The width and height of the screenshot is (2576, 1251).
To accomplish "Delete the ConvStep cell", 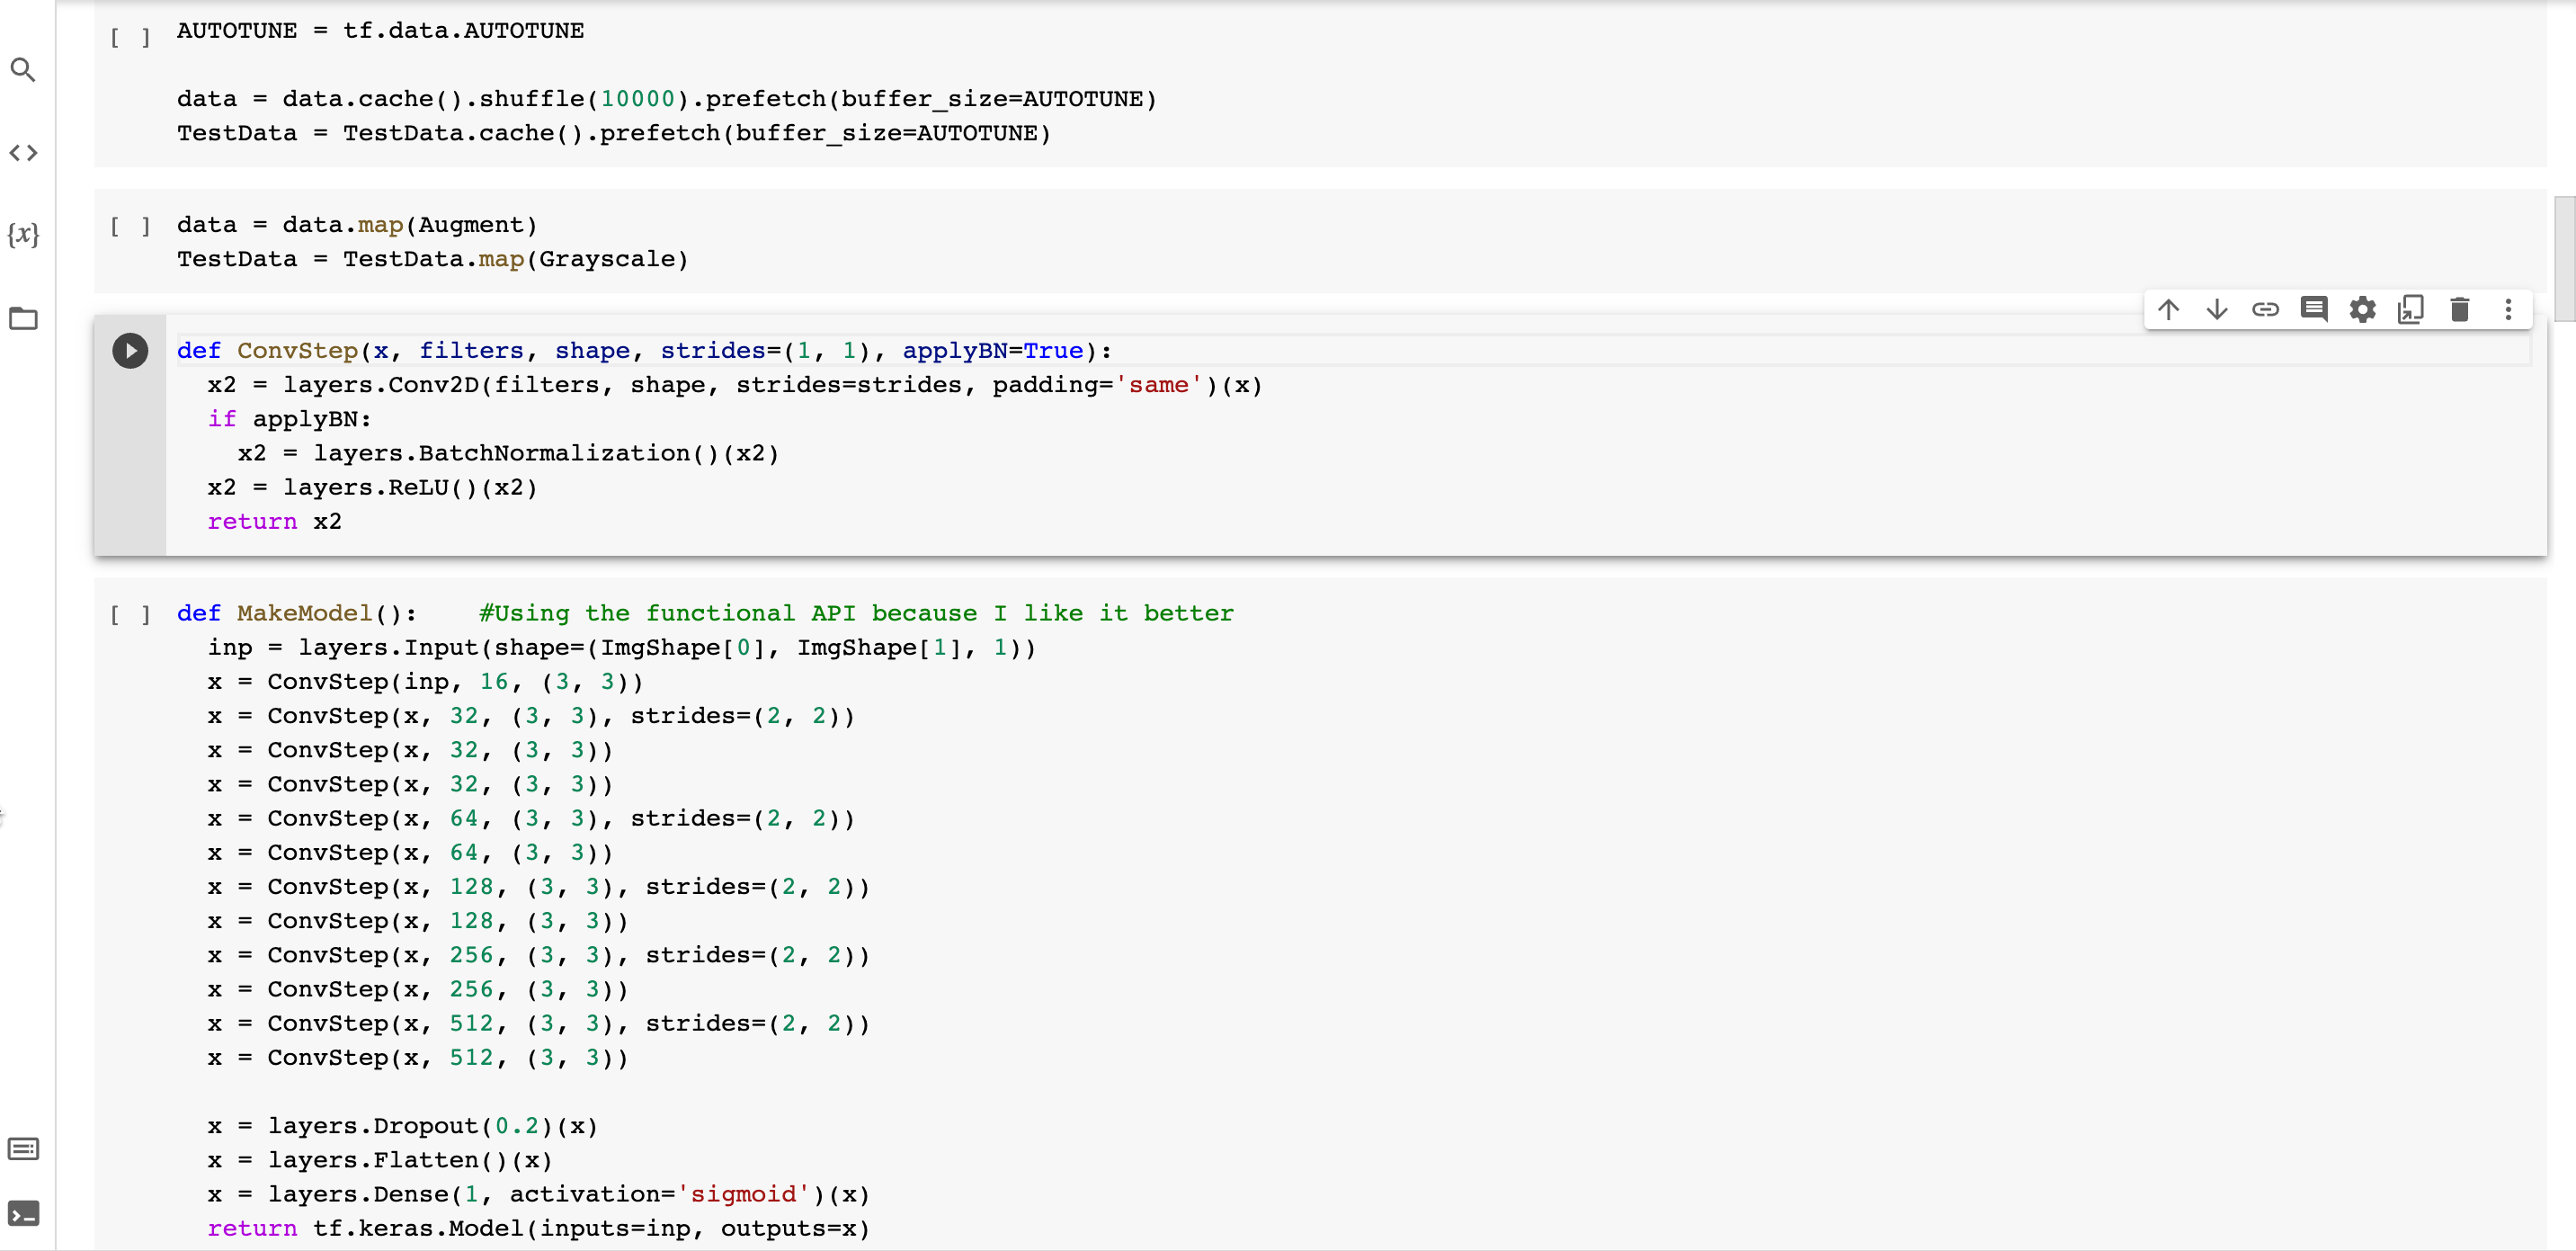I will [x=2460, y=310].
